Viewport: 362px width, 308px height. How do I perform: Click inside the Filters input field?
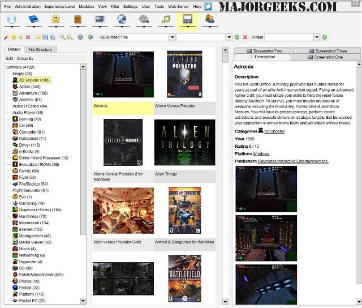point(289,37)
